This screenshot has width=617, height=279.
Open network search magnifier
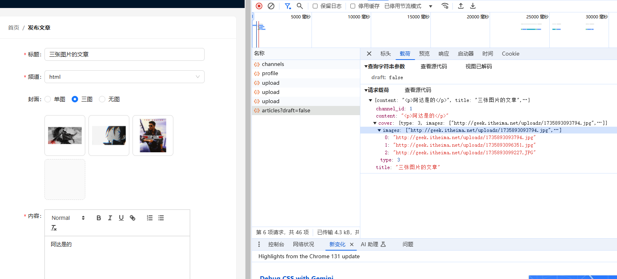pyautogui.click(x=299, y=6)
